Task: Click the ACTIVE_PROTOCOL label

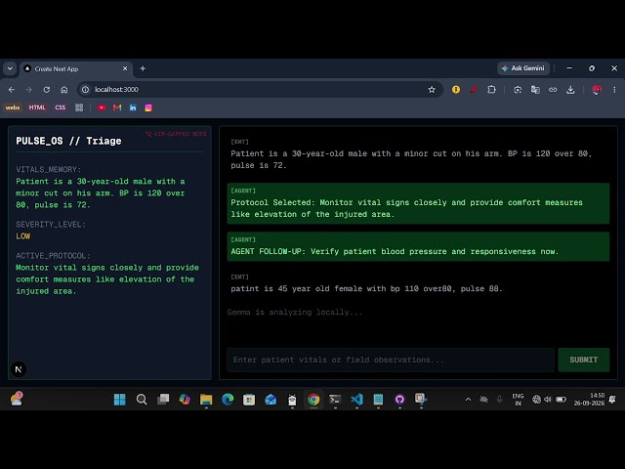Action: 53,256
